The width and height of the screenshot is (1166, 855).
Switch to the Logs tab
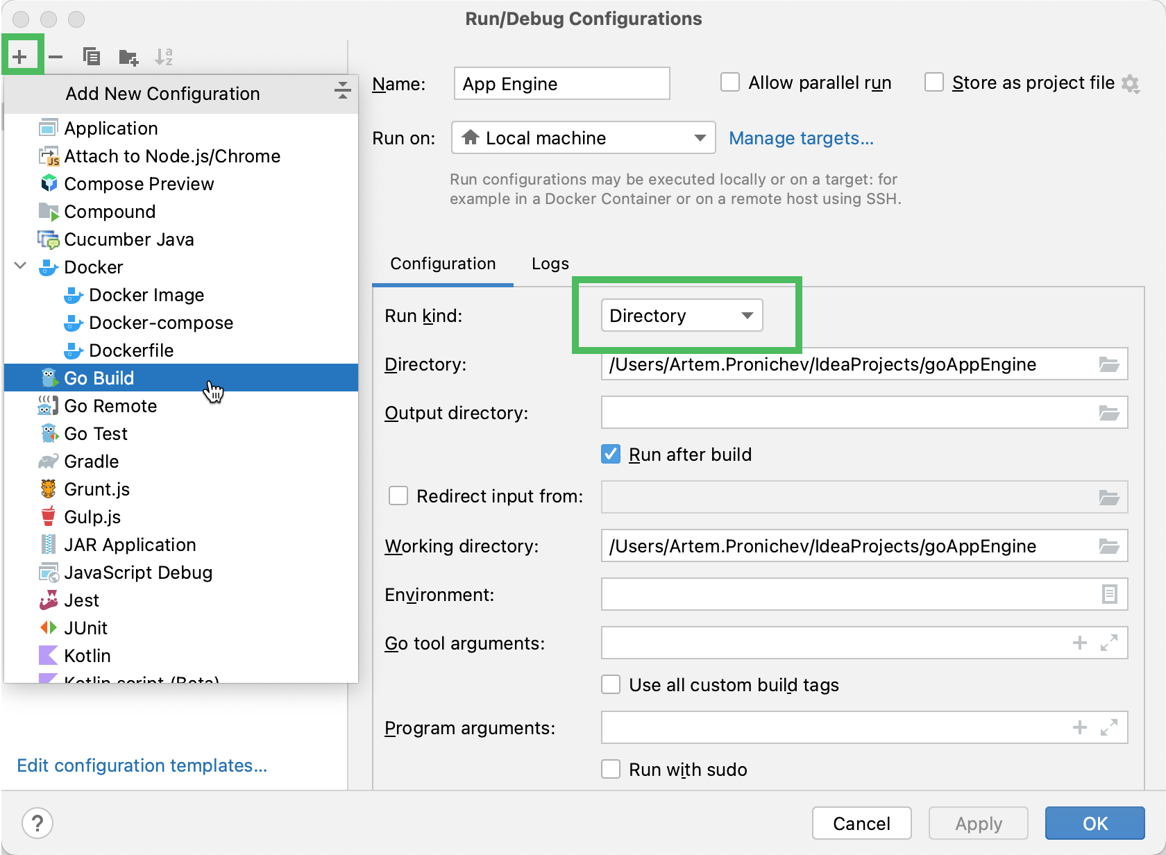coord(549,264)
